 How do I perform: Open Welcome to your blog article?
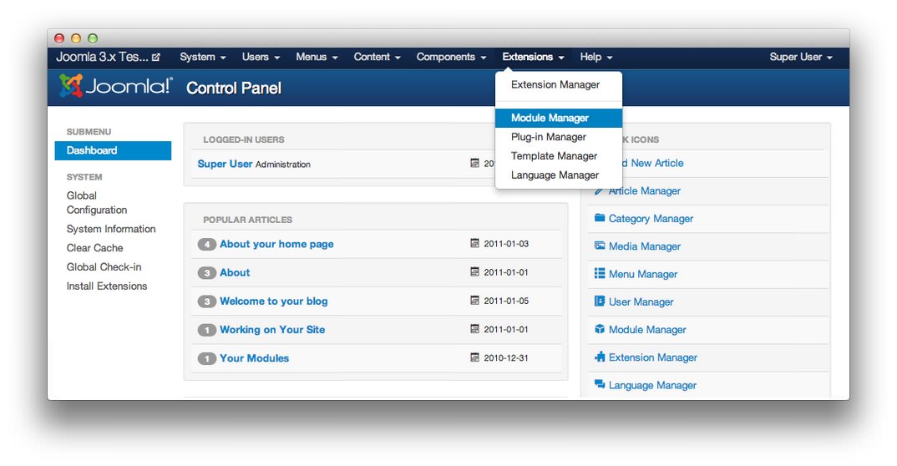(274, 301)
